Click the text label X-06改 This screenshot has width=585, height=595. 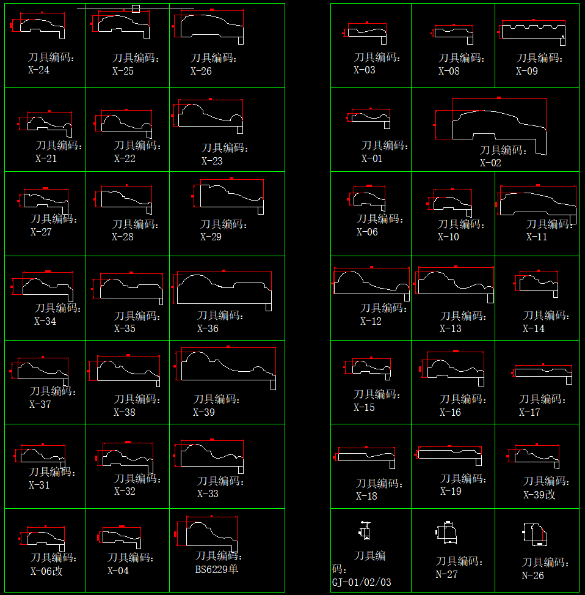click(46, 572)
